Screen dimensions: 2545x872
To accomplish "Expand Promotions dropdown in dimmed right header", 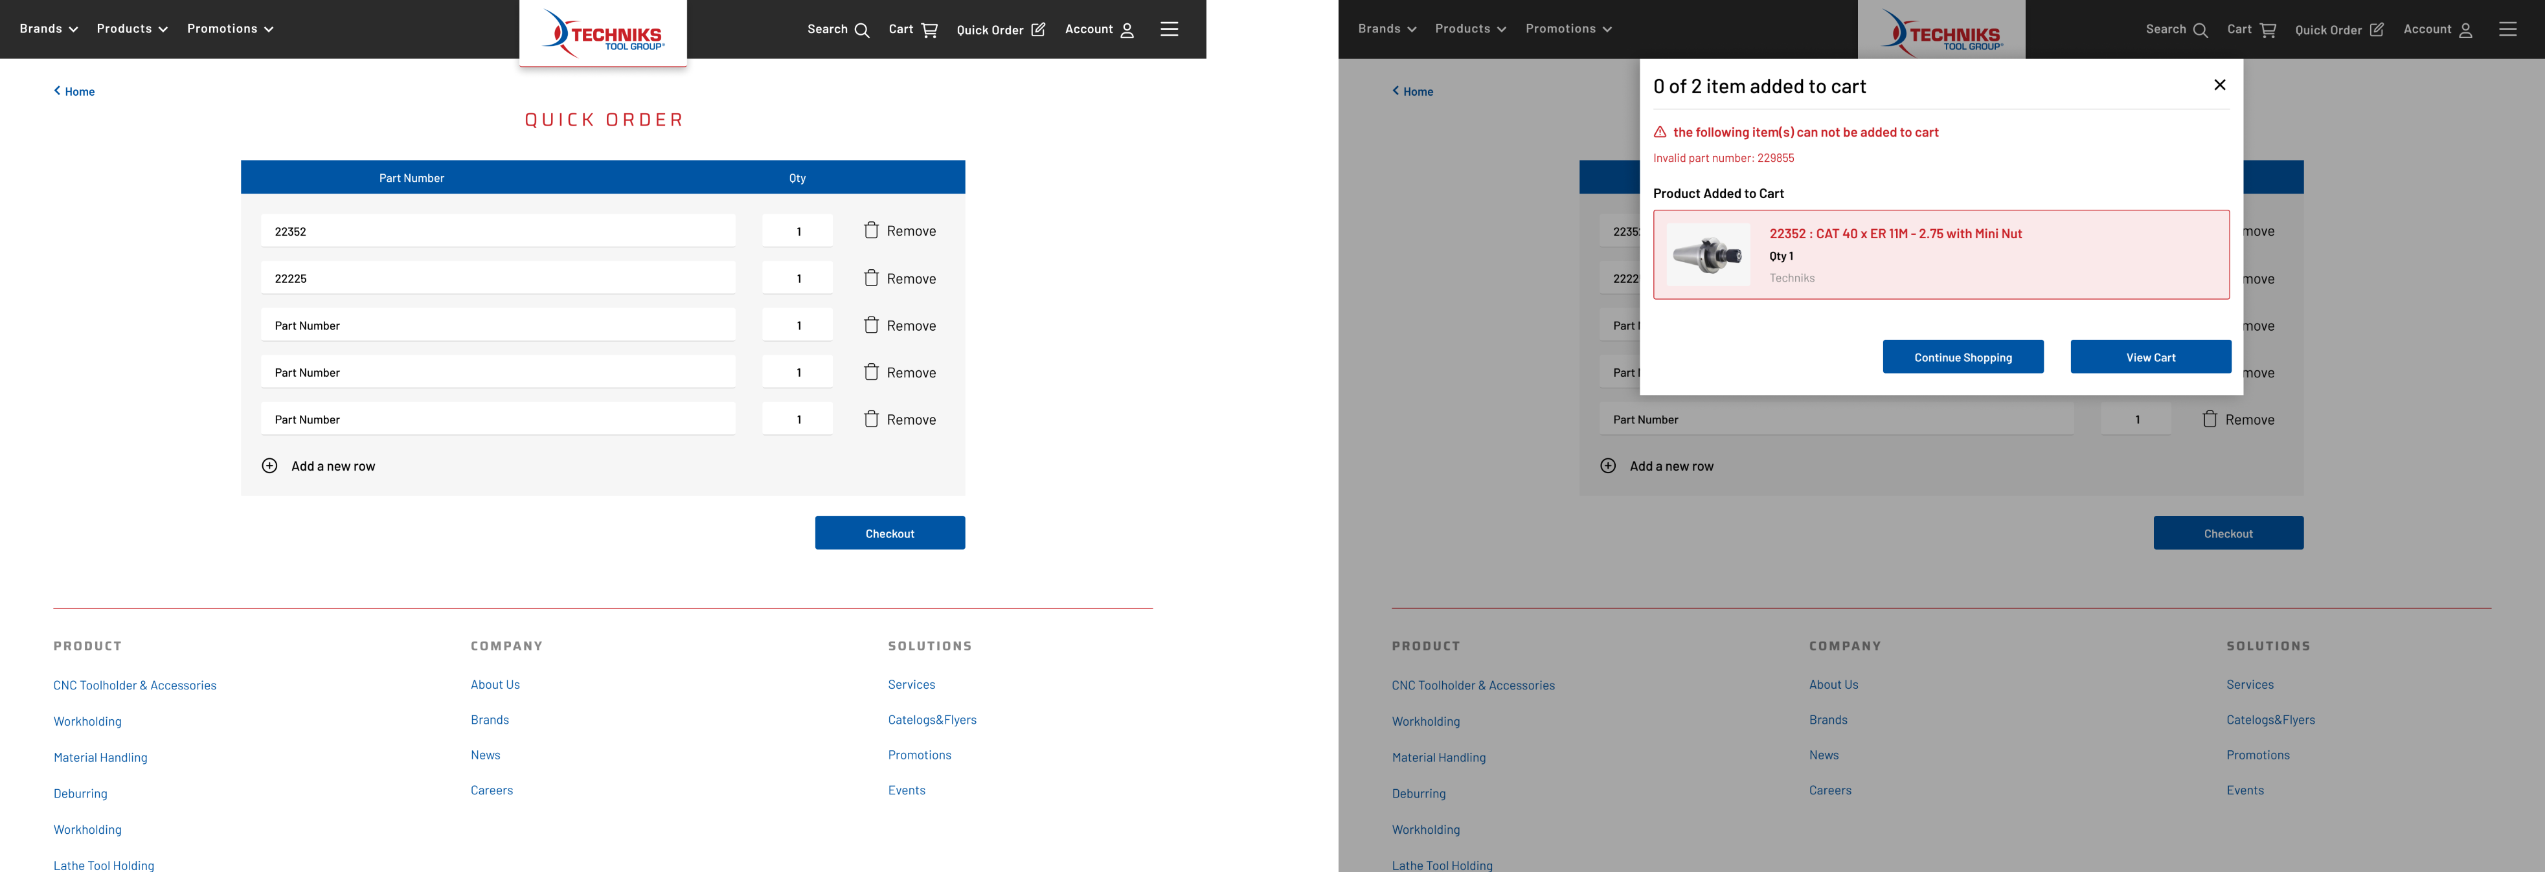I will [1568, 28].
